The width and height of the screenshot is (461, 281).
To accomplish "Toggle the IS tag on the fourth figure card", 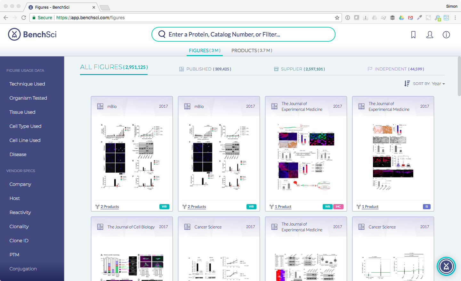I will (426, 207).
